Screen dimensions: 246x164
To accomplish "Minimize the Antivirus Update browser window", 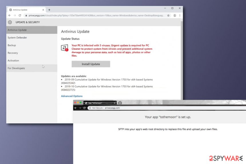I will coord(165,8).
